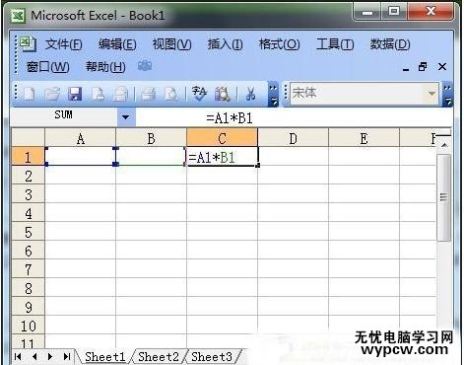The width and height of the screenshot is (464, 365).
Task: Expand formatting toolbar options chevron
Action: tap(447, 95)
